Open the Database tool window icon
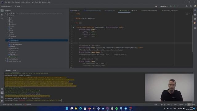The height and width of the screenshot is (111, 197). 195,15
